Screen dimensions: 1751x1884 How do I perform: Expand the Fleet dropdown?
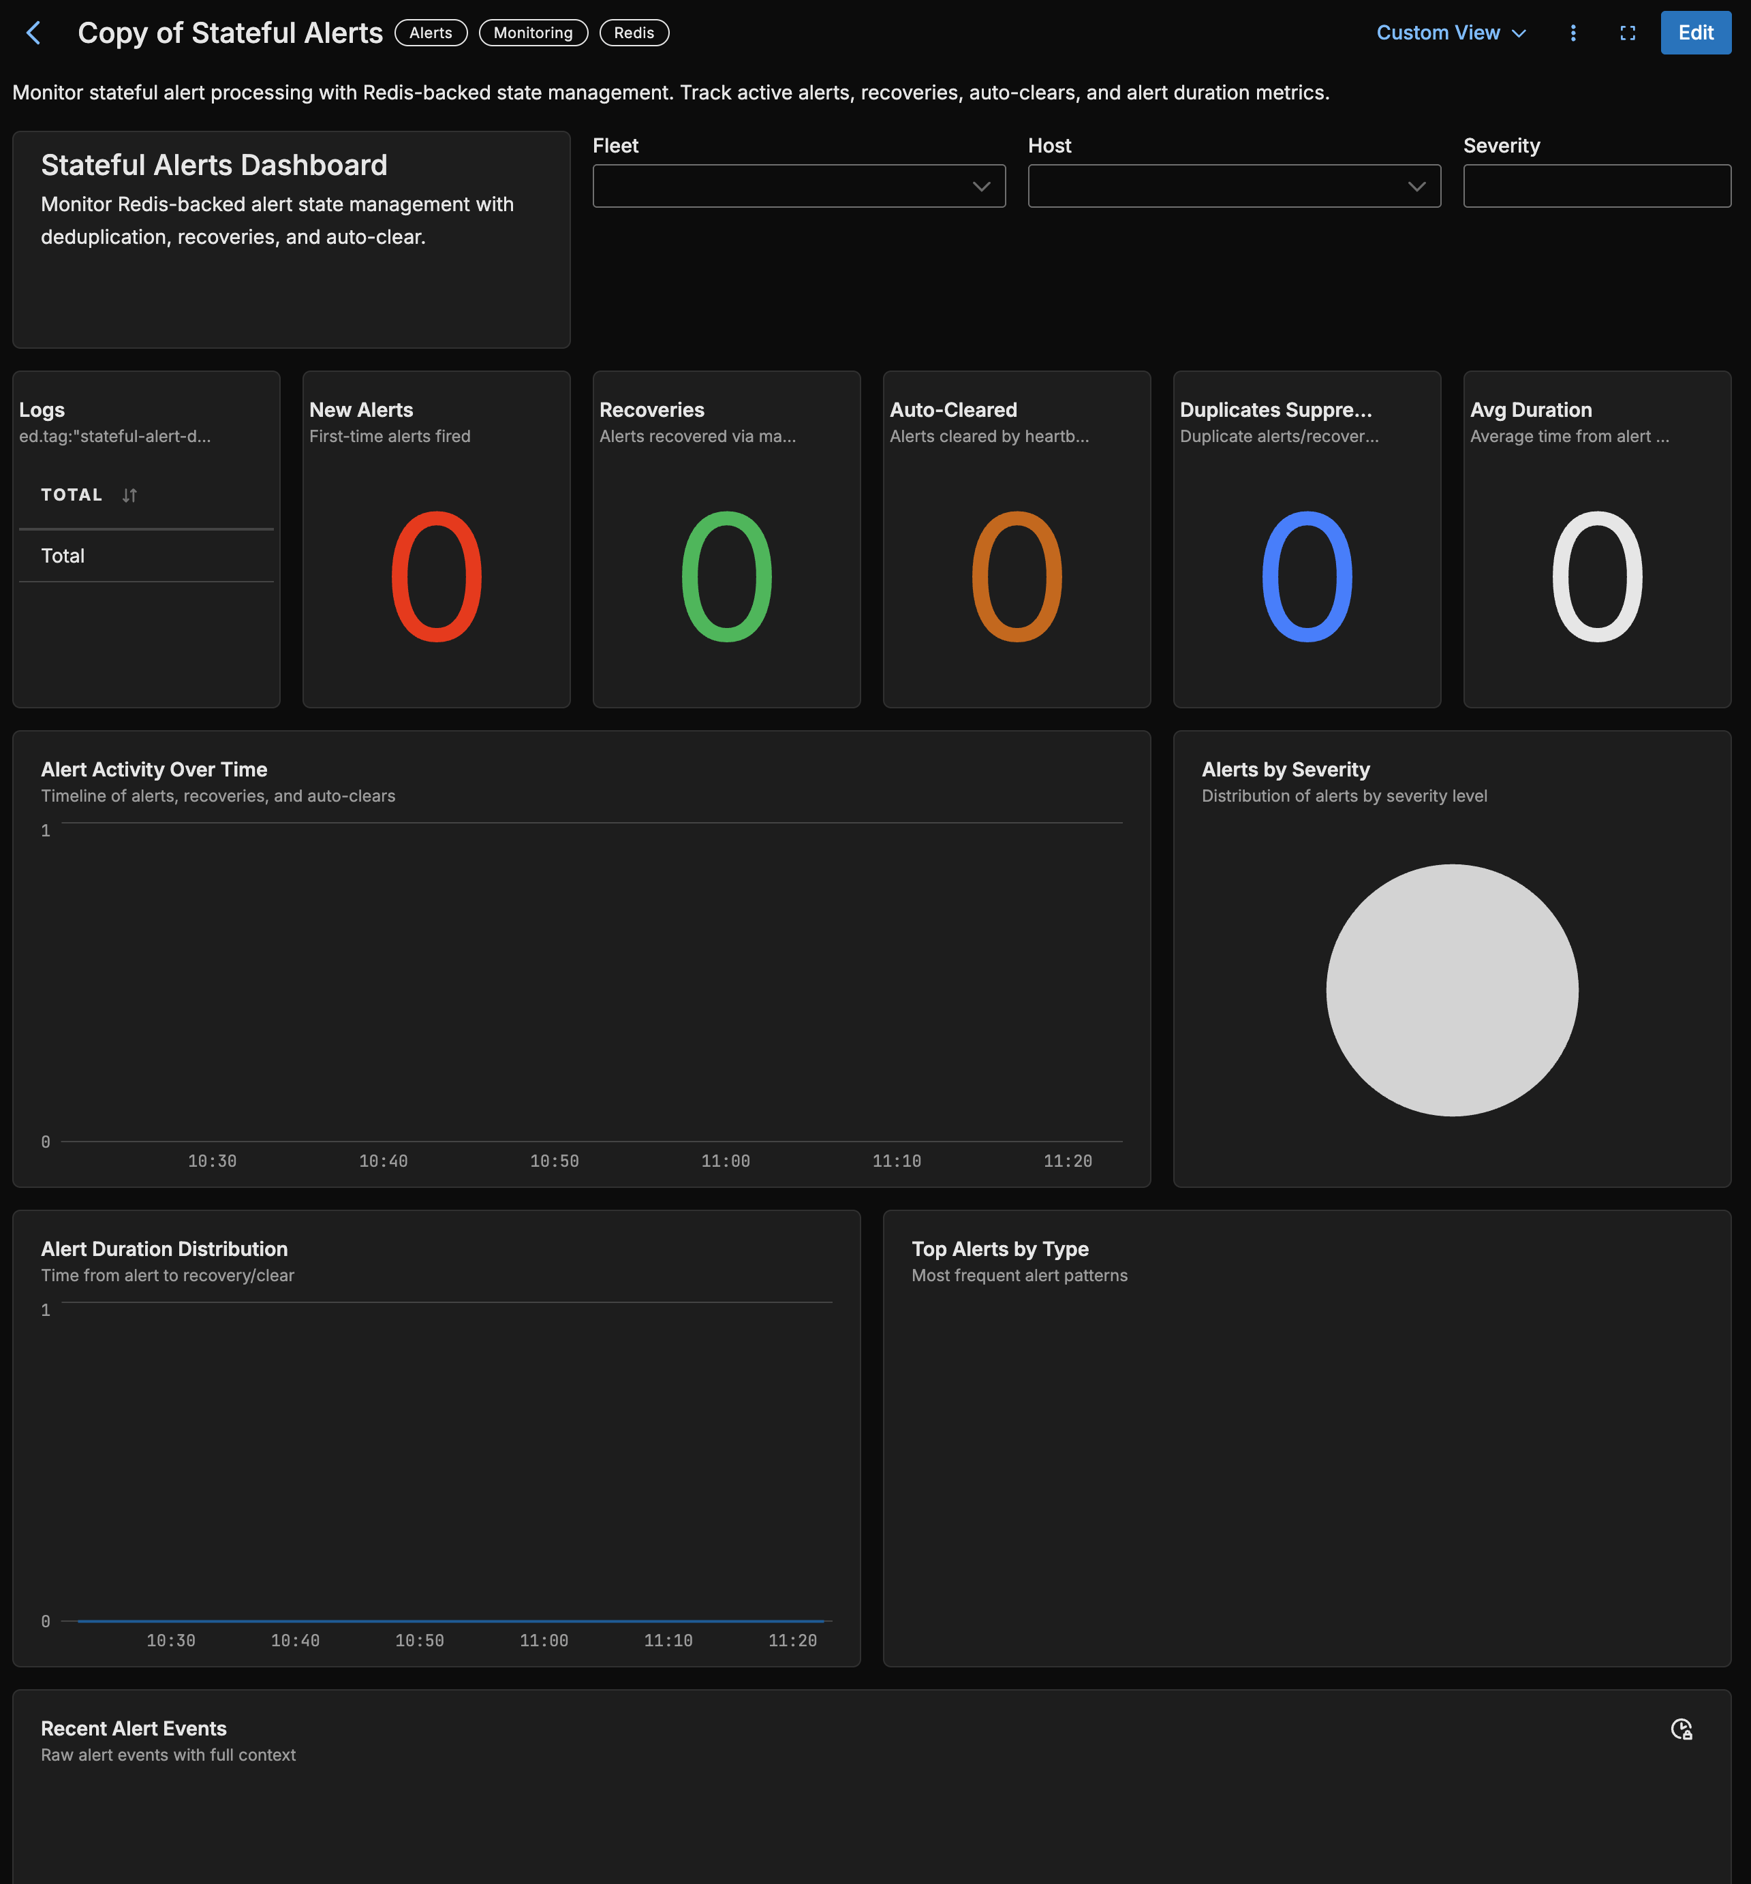(x=799, y=186)
